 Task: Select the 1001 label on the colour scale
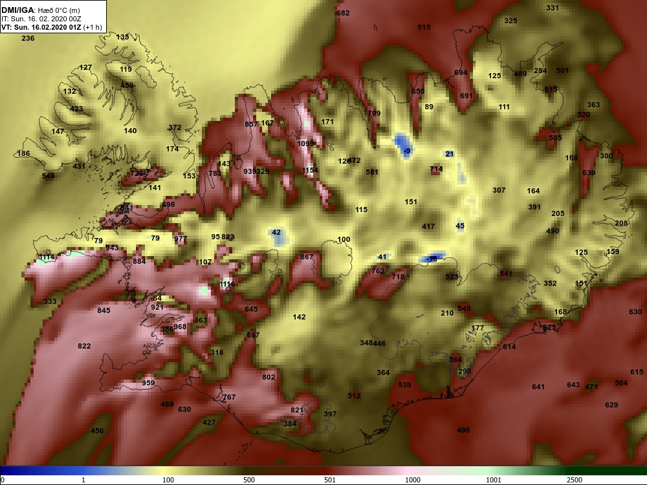(x=494, y=480)
